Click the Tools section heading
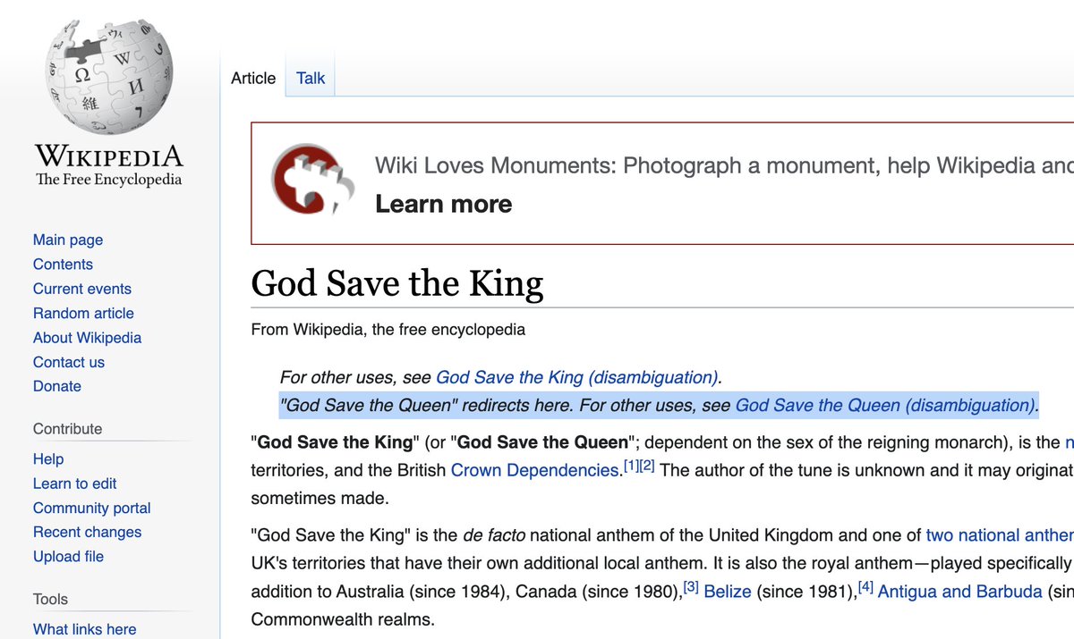Image resolution: width=1074 pixels, height=639 pixels. click(50, 599)
